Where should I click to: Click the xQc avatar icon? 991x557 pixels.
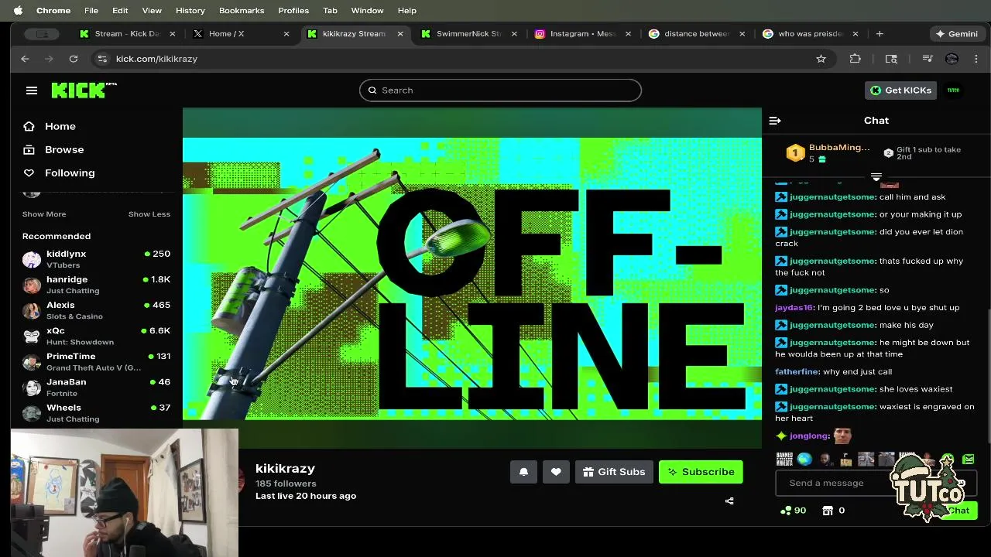[32, 336]
